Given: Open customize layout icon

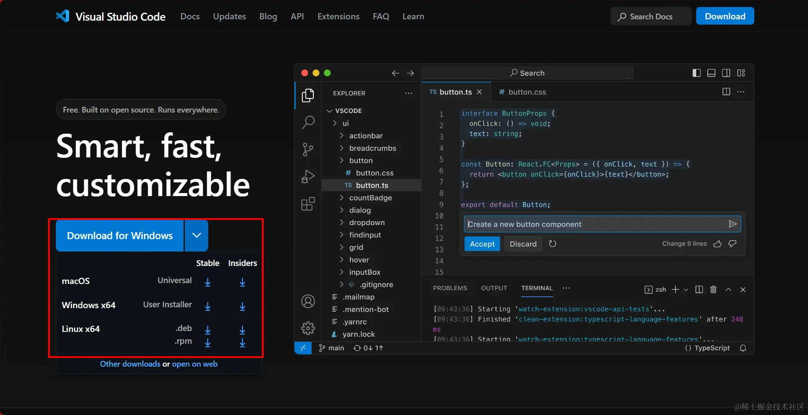Looking at the screenshot, I should tap(741, 73).
